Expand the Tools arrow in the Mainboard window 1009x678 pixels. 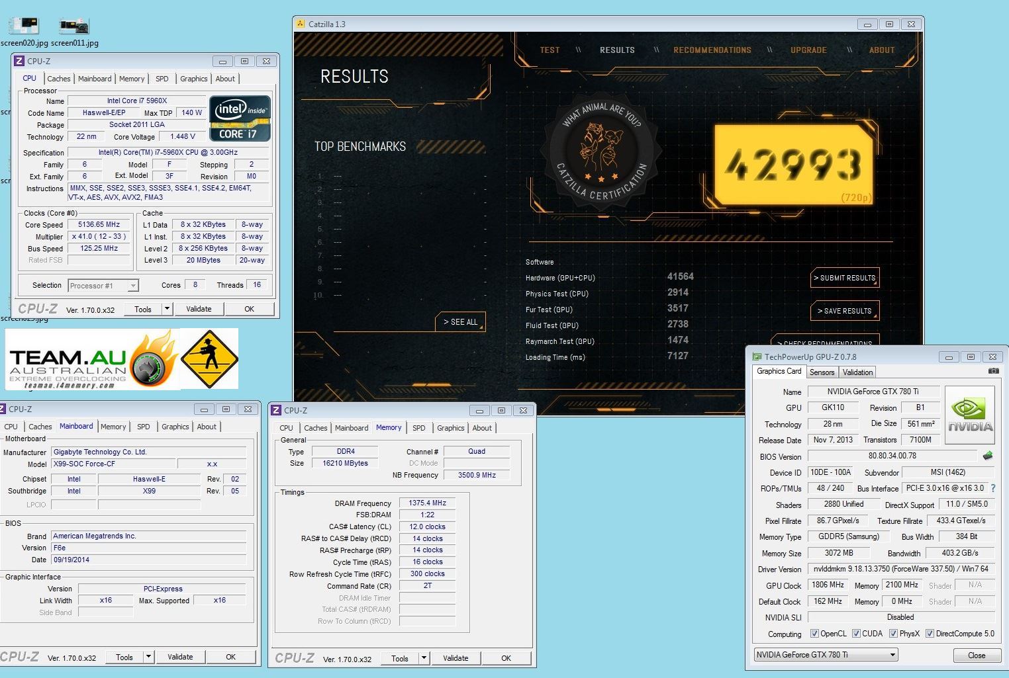coord(148,657)
